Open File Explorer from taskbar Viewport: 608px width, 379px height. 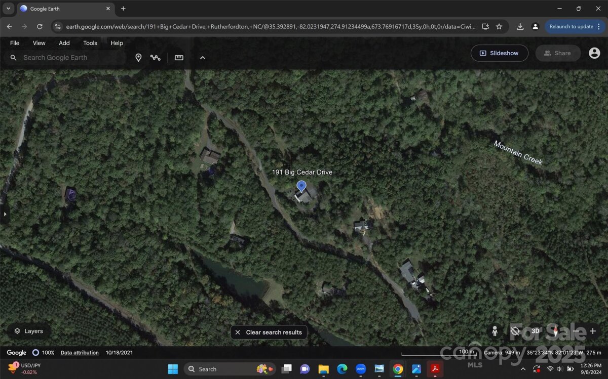(x=324, y=369)
